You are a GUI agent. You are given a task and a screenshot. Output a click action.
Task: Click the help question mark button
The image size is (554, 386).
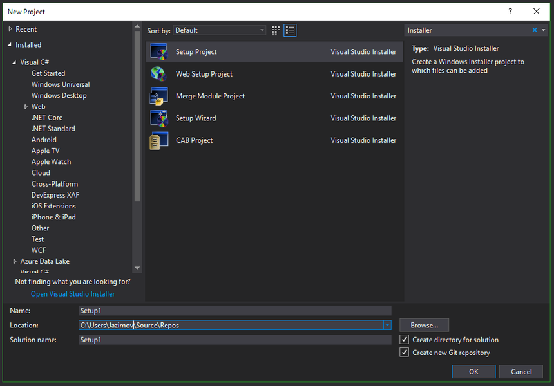pos(510,12)
